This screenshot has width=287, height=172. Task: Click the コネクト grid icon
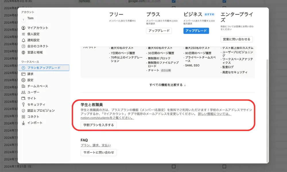click(x=24, y=117)
